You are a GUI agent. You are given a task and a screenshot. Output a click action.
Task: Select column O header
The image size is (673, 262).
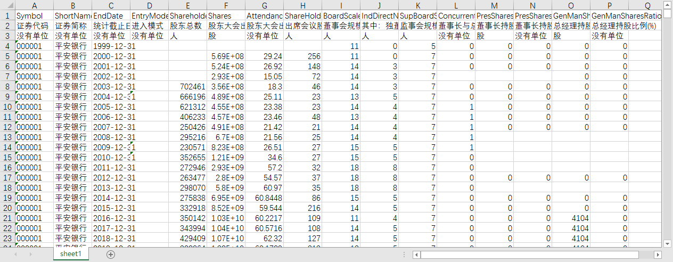pyautogui.click(x=571, y=5)
